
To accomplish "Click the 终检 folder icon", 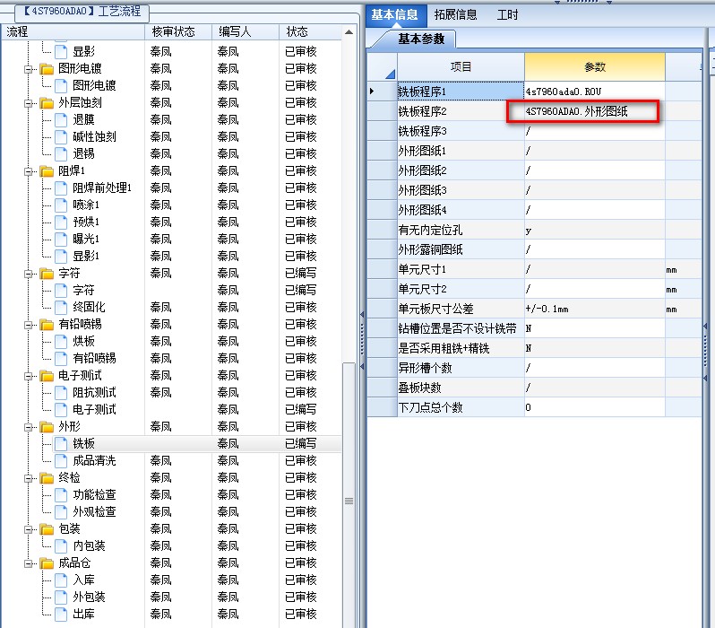I will [47, 478].
